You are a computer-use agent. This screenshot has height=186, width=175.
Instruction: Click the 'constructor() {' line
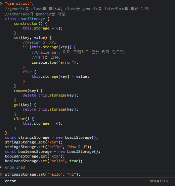(x=31, y=23)
